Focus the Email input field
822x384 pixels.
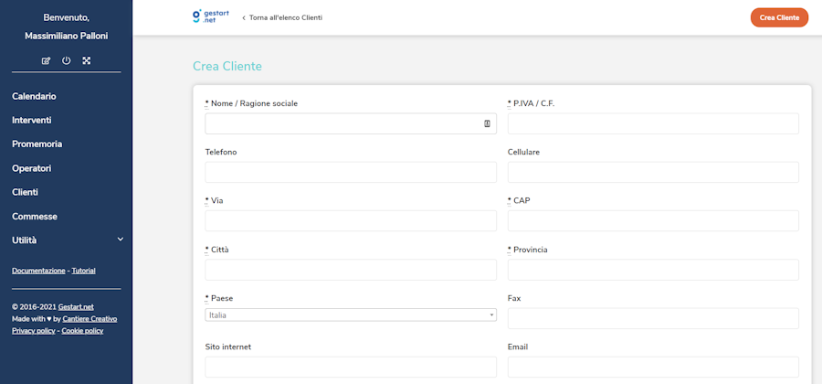tap(653, 367)
